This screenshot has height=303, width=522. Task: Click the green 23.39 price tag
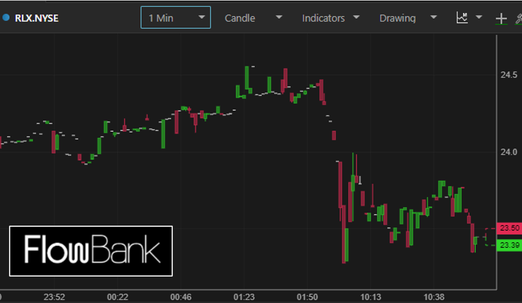510,245
